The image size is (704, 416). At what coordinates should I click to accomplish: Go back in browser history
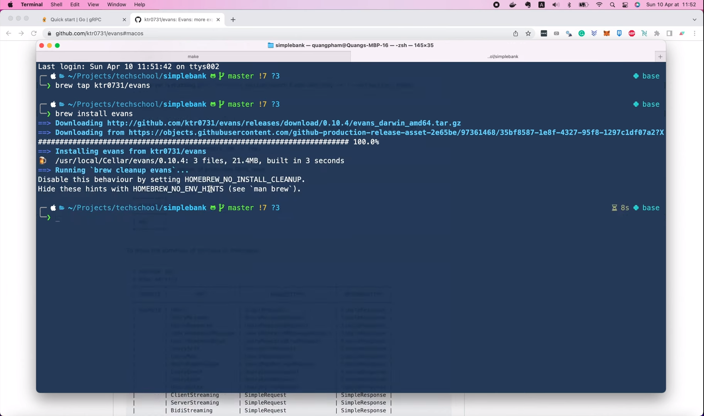click(8, 34)
